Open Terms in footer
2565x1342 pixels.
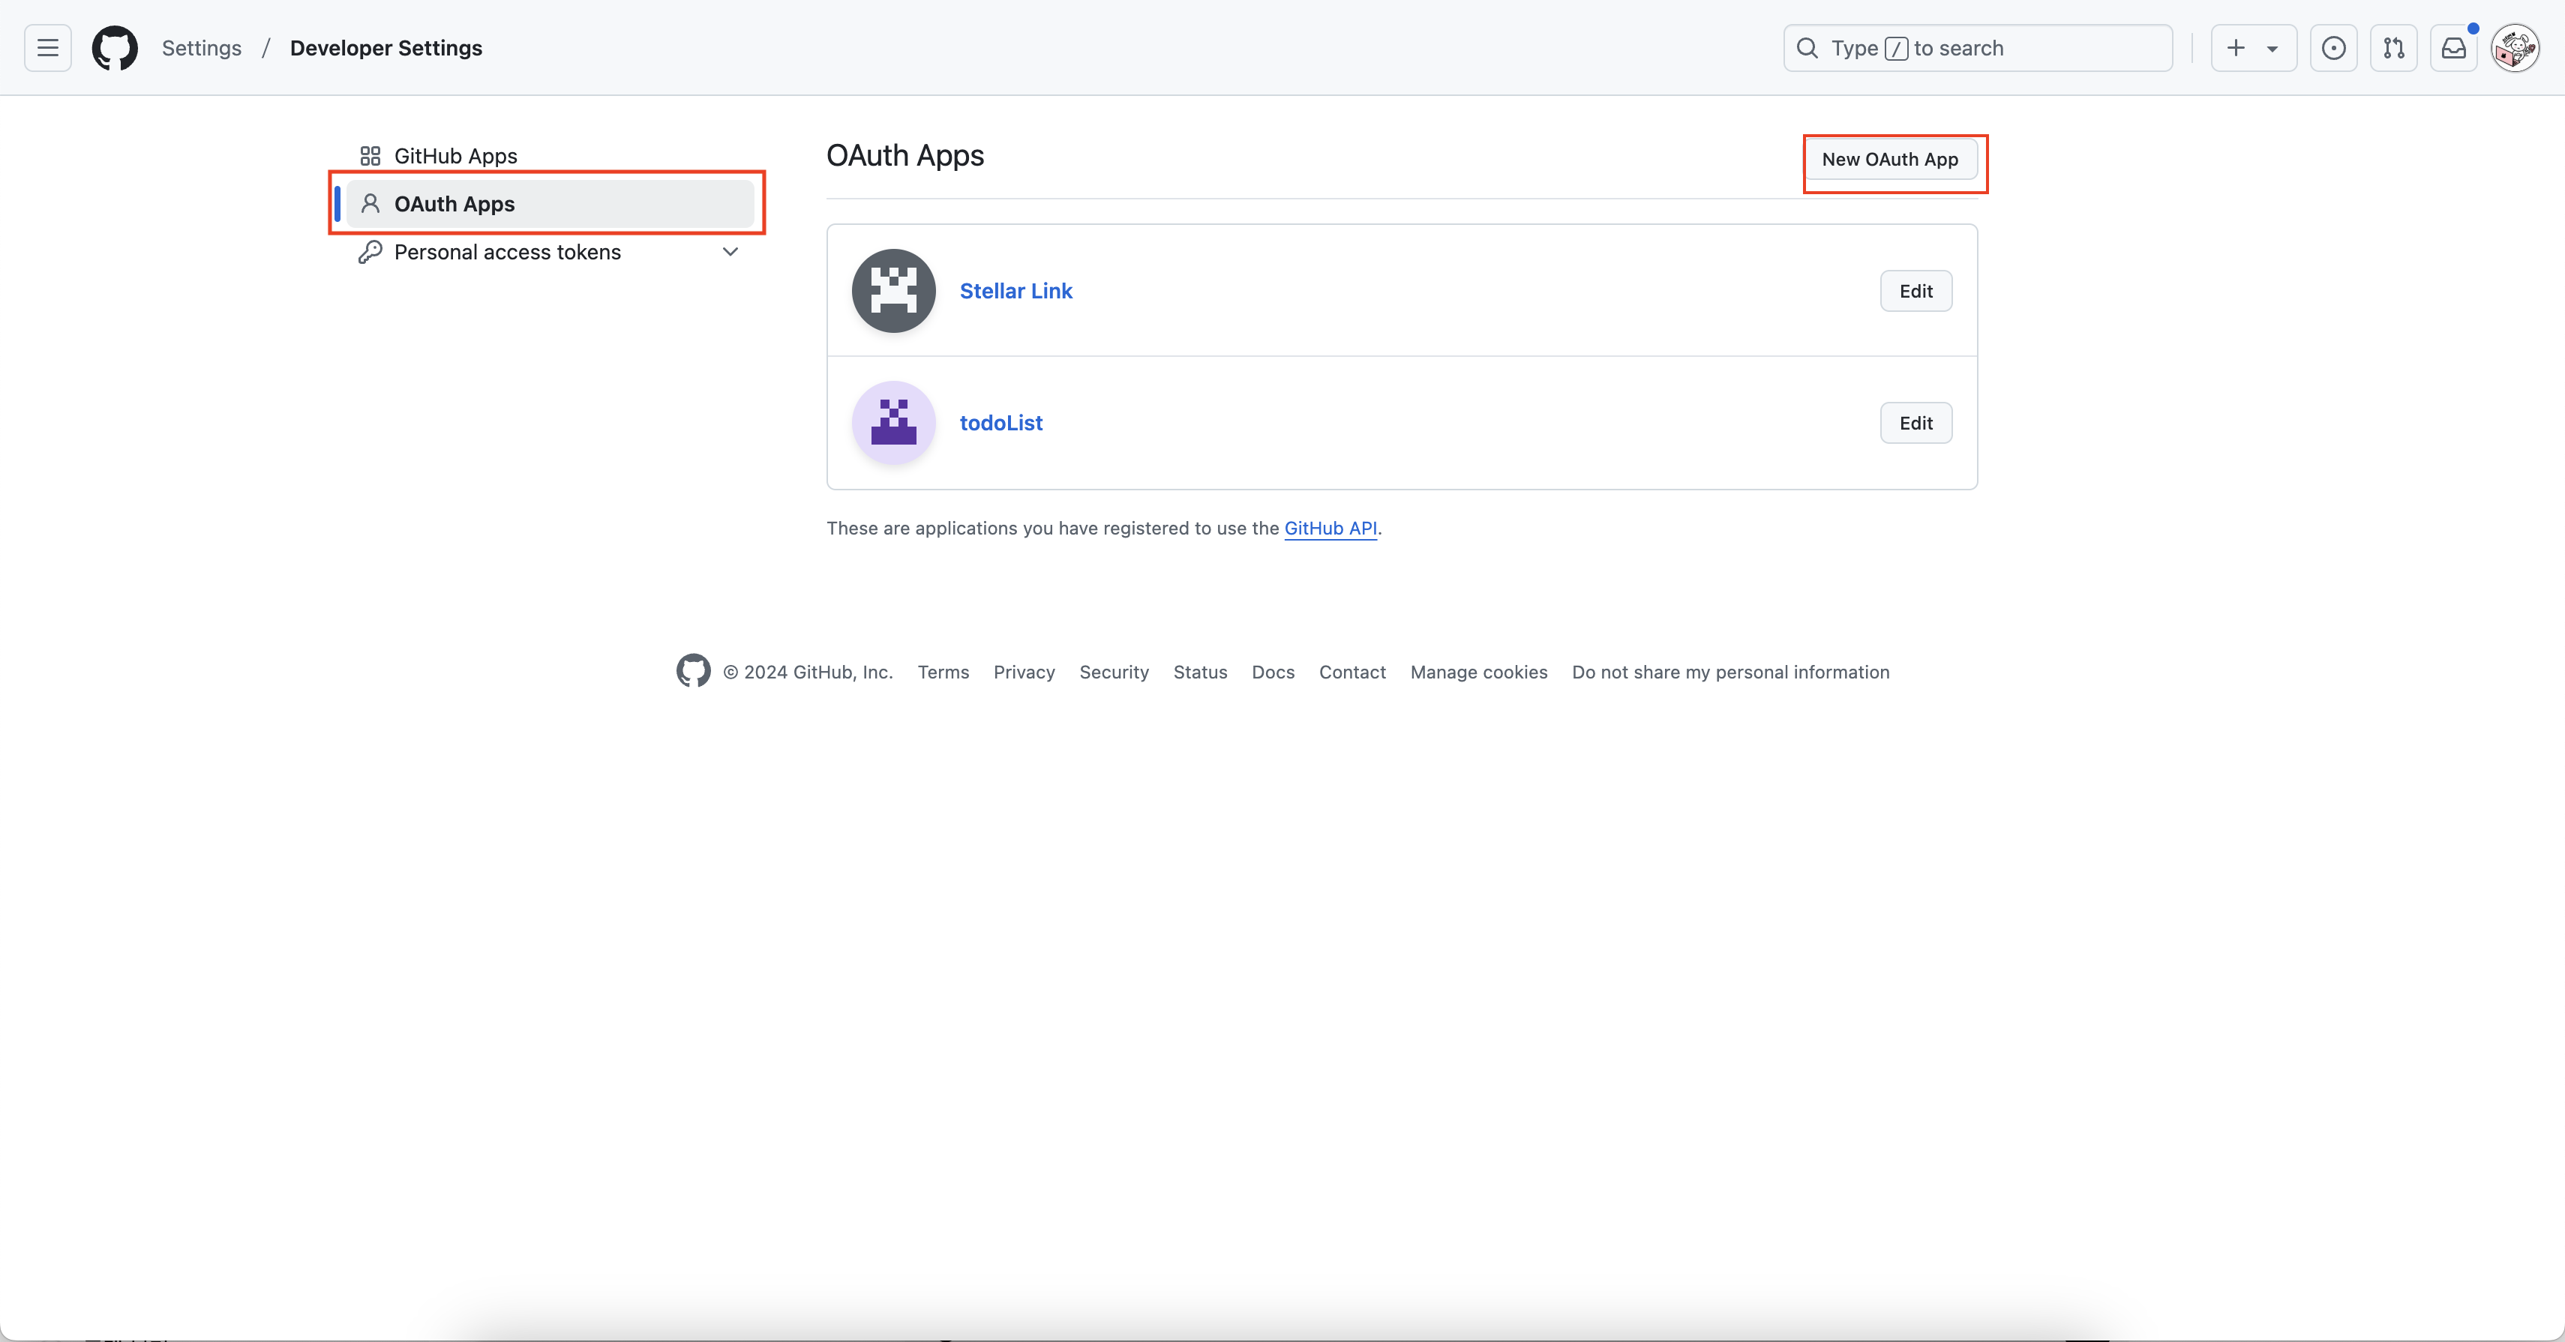[x=943, y=672]
